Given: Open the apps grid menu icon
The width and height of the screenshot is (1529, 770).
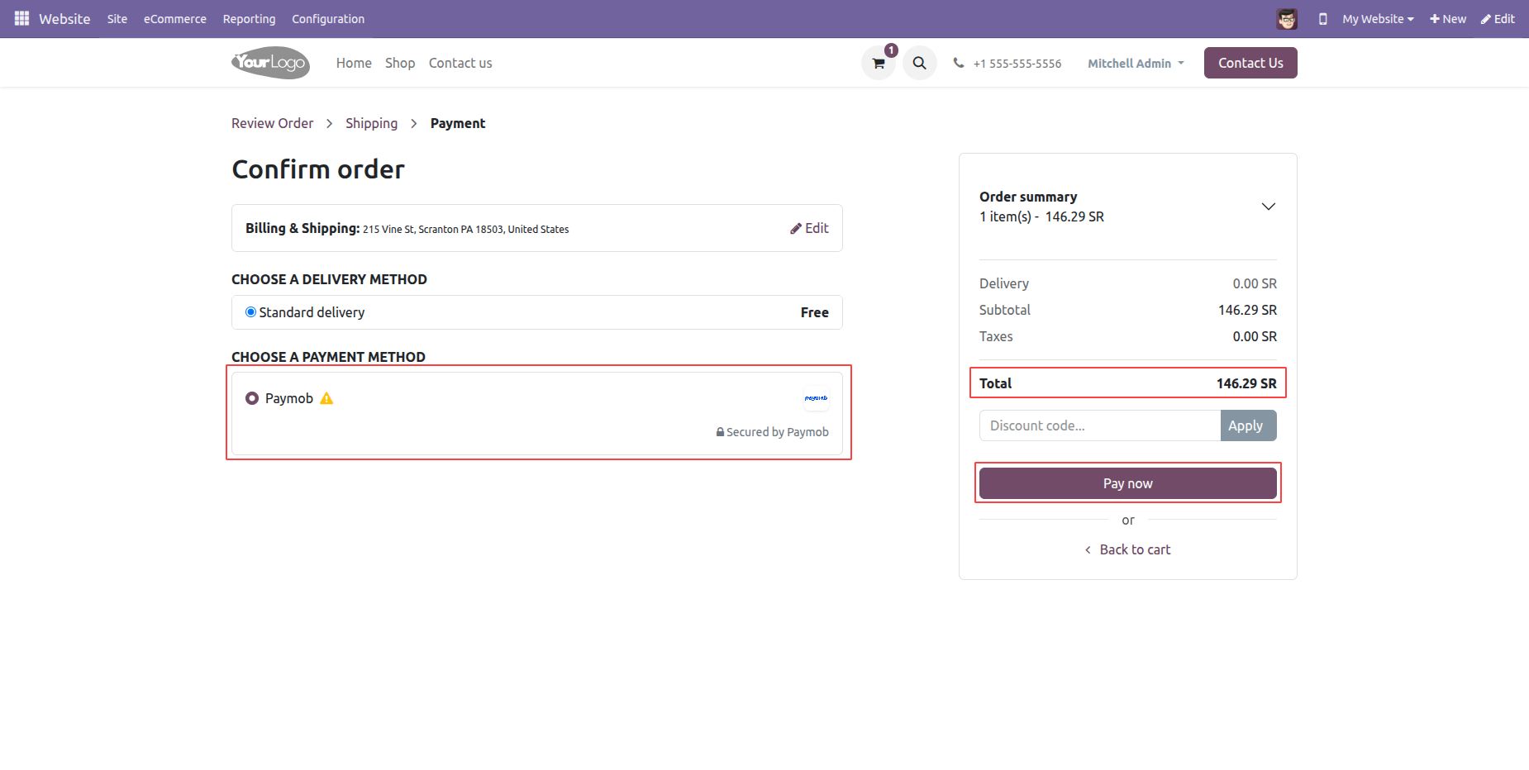Looking at the screenshot, I should click(21, 18).
